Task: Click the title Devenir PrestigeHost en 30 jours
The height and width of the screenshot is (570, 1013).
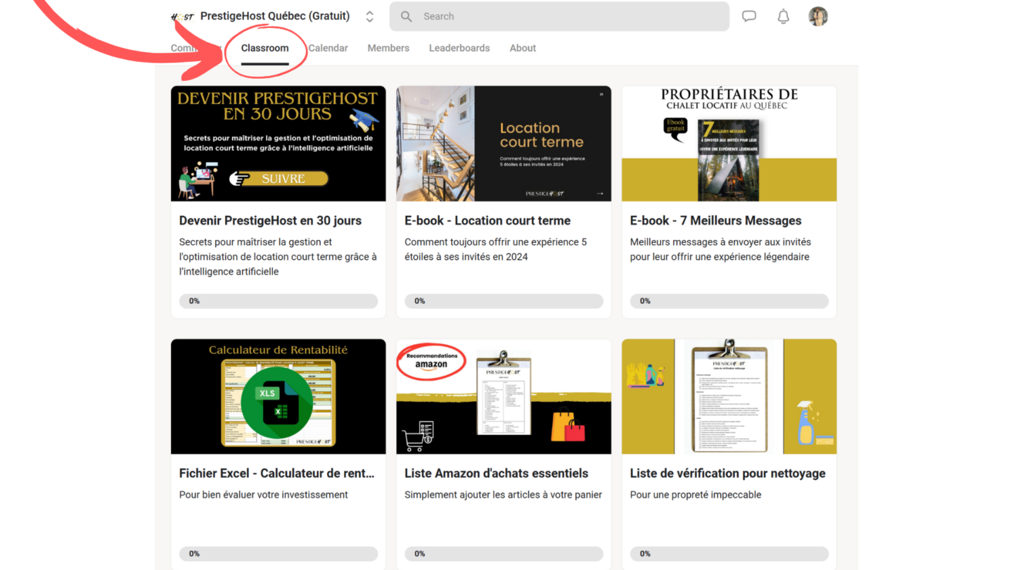Action: coord(270,220)
